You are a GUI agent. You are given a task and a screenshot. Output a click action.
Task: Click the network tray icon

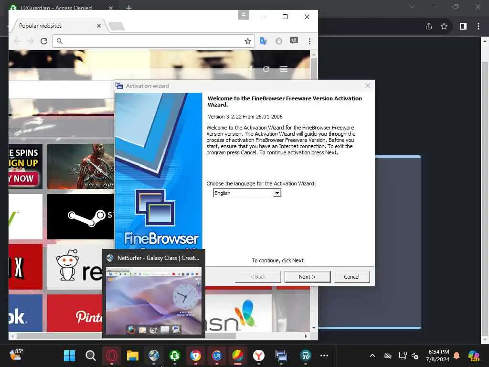click(403, 356)
